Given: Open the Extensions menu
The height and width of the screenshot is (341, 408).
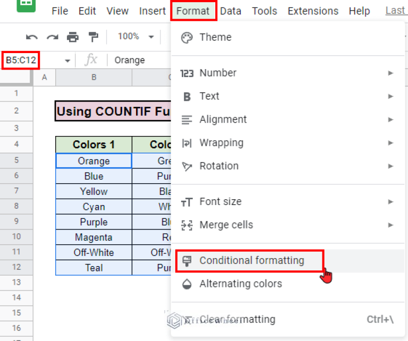Looking at the screenshot, I should (x=313, y=11).
